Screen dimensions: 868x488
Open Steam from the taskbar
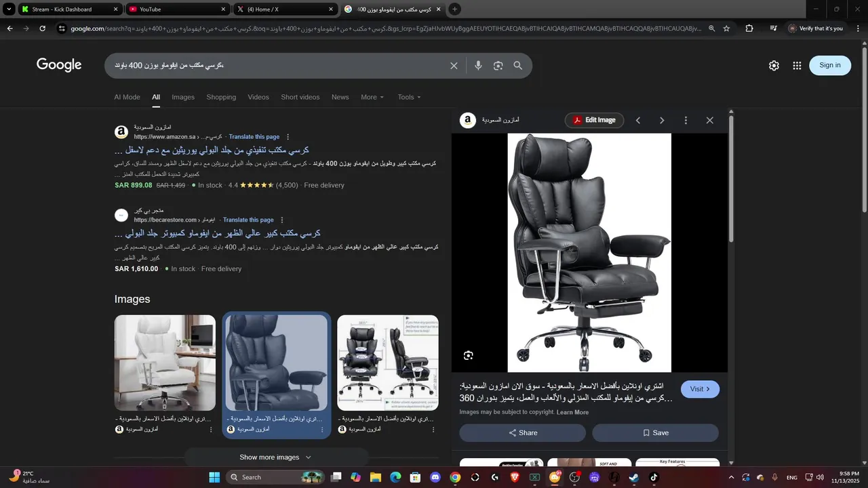coord(633,477)
